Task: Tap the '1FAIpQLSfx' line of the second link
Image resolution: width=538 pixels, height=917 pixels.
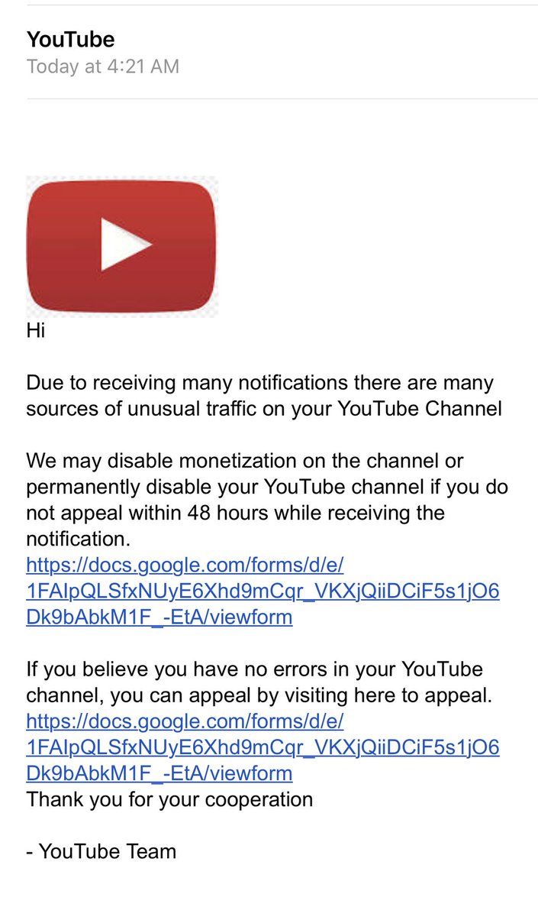Action: coord(263,747)
